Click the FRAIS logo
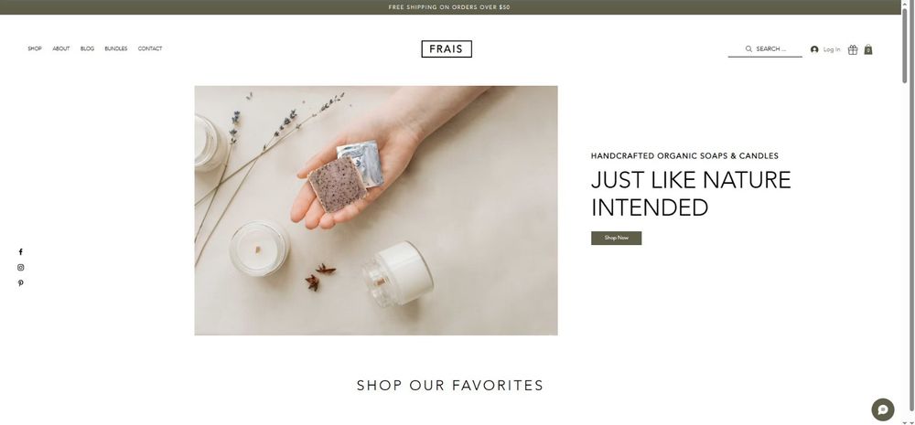The image size is (915, 425). (447, 49)
